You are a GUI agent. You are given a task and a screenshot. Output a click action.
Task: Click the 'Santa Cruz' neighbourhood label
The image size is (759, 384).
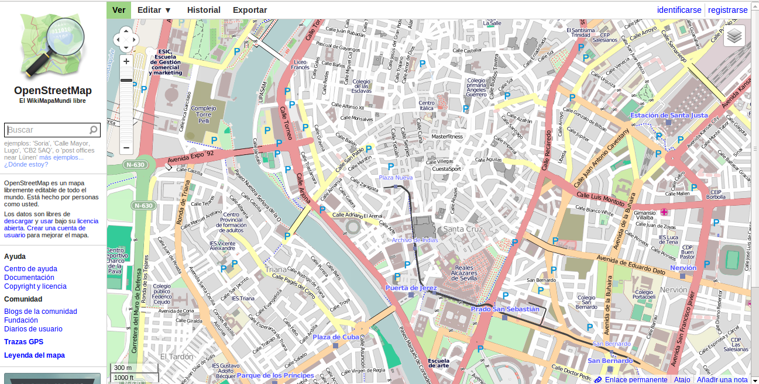click(463, 229)
